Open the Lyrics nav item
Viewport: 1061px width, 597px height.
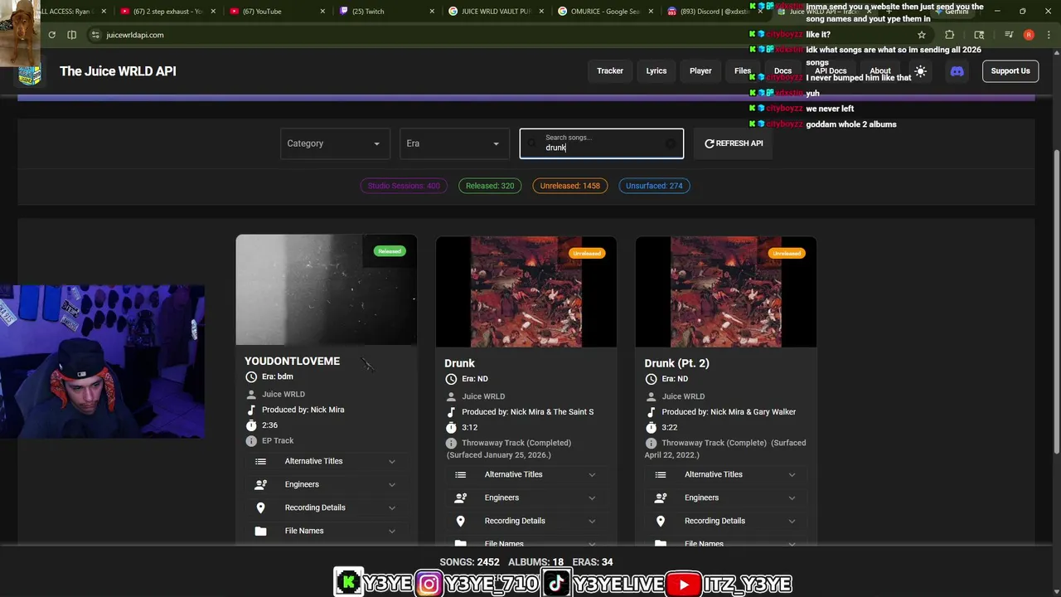[656, 71]
